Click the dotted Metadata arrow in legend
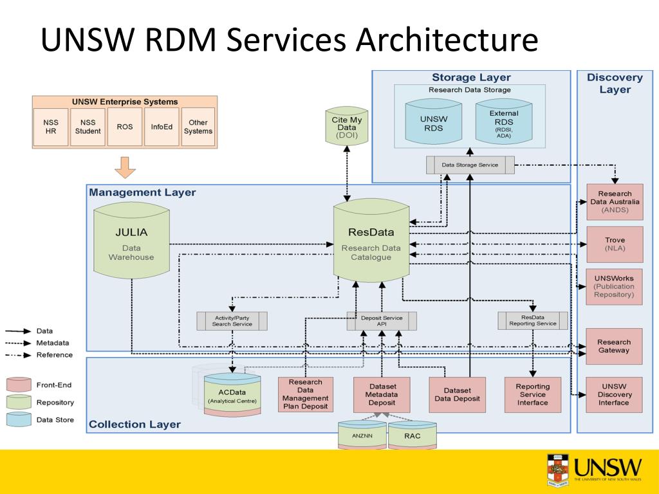 (x=18, y=343)
